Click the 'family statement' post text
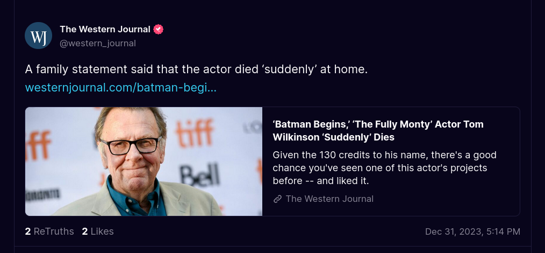The width and height of the screenshot is (545, 253). coord(196,69)
